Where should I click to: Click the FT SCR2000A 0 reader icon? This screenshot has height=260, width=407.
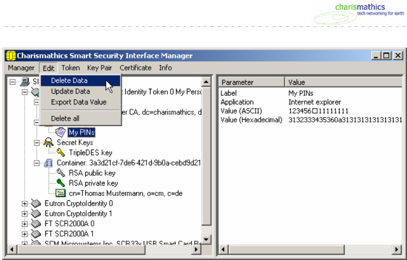[36, 224]
